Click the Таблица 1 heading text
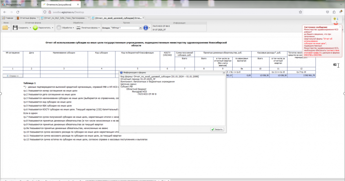This screenshot has width=345, height=181. (30, 83)
